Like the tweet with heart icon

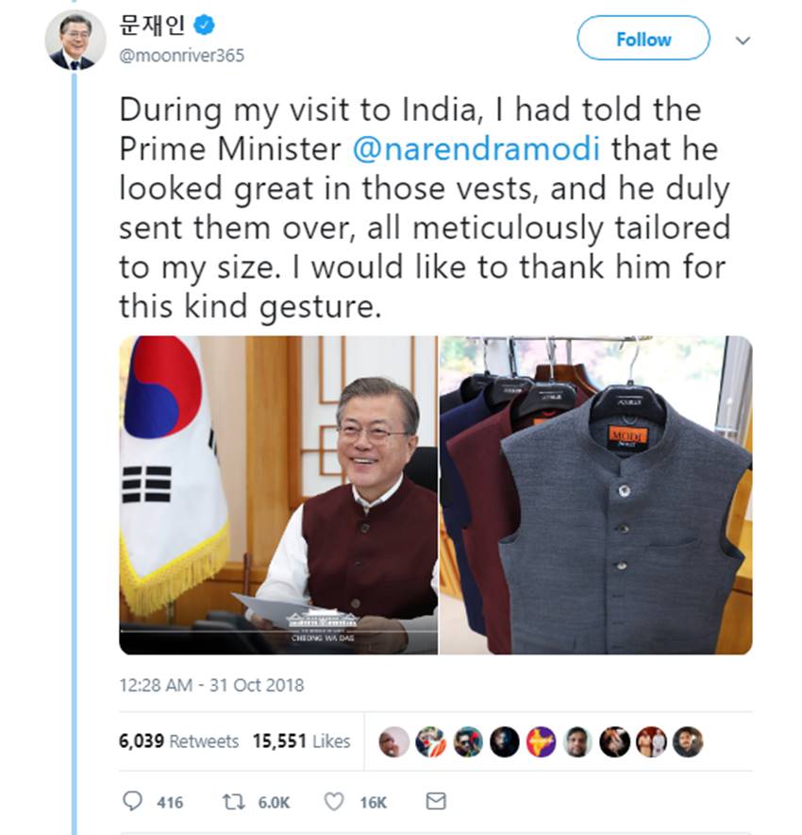tap(333, 802)
